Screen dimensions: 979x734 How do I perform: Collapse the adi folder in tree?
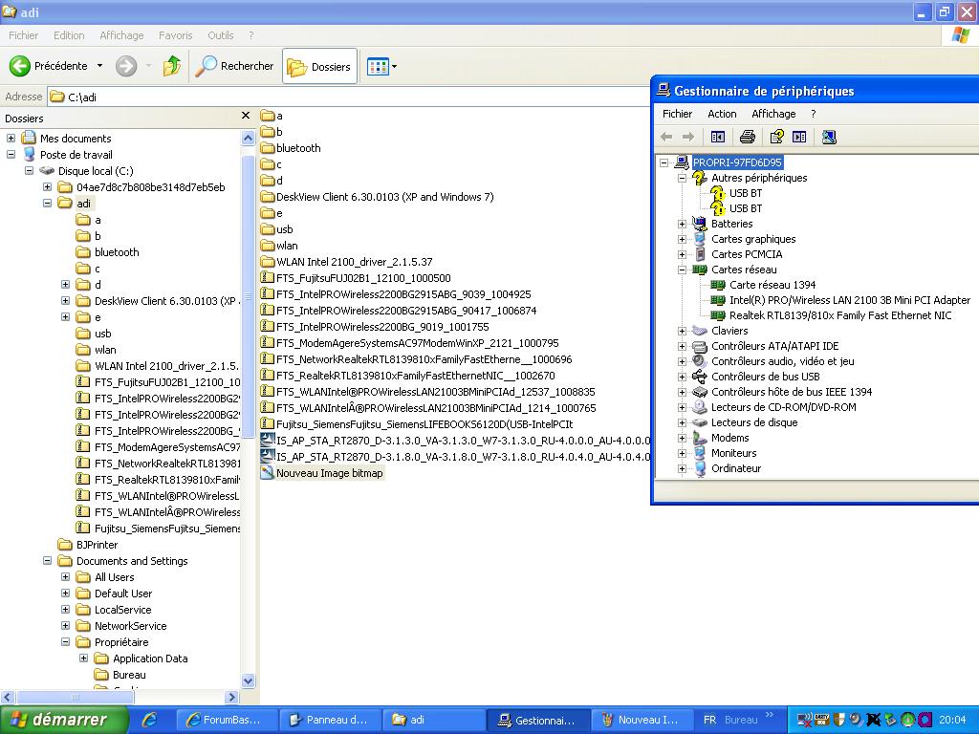tap(47, 203)
